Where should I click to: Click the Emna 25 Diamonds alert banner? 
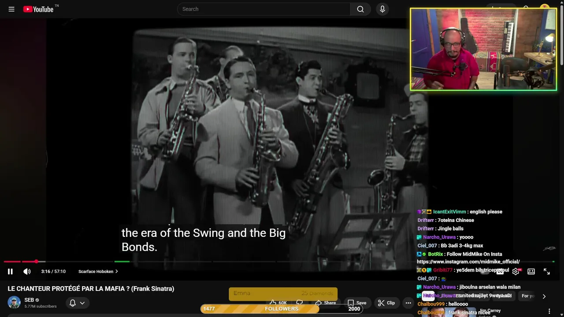coord(283,294)
